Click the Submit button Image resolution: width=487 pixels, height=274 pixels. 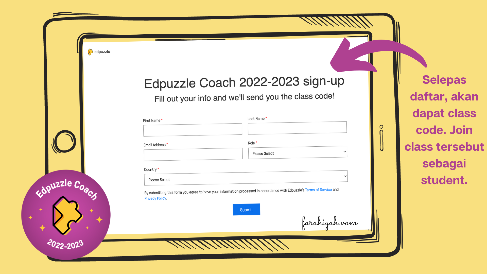(246, 209)
